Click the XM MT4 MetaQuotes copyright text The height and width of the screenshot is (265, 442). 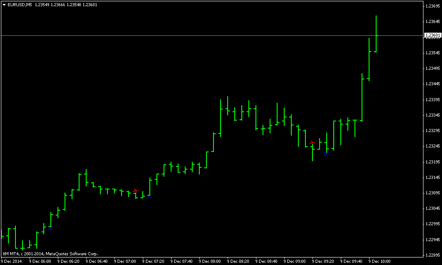(x=50, y=254)
